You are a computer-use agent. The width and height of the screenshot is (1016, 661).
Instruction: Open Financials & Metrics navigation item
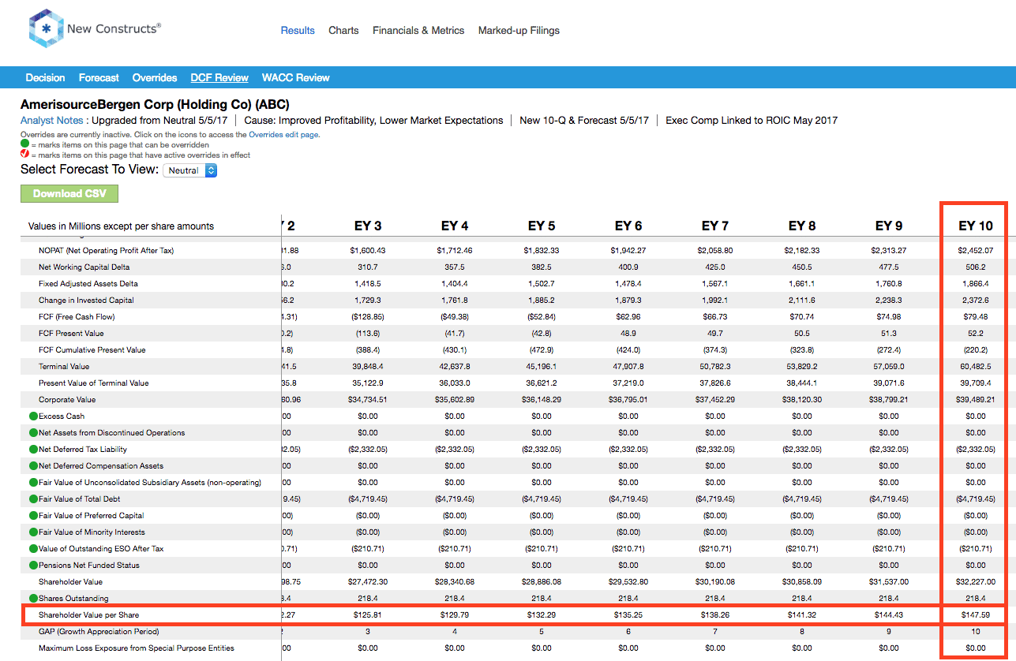pos(418,31)
